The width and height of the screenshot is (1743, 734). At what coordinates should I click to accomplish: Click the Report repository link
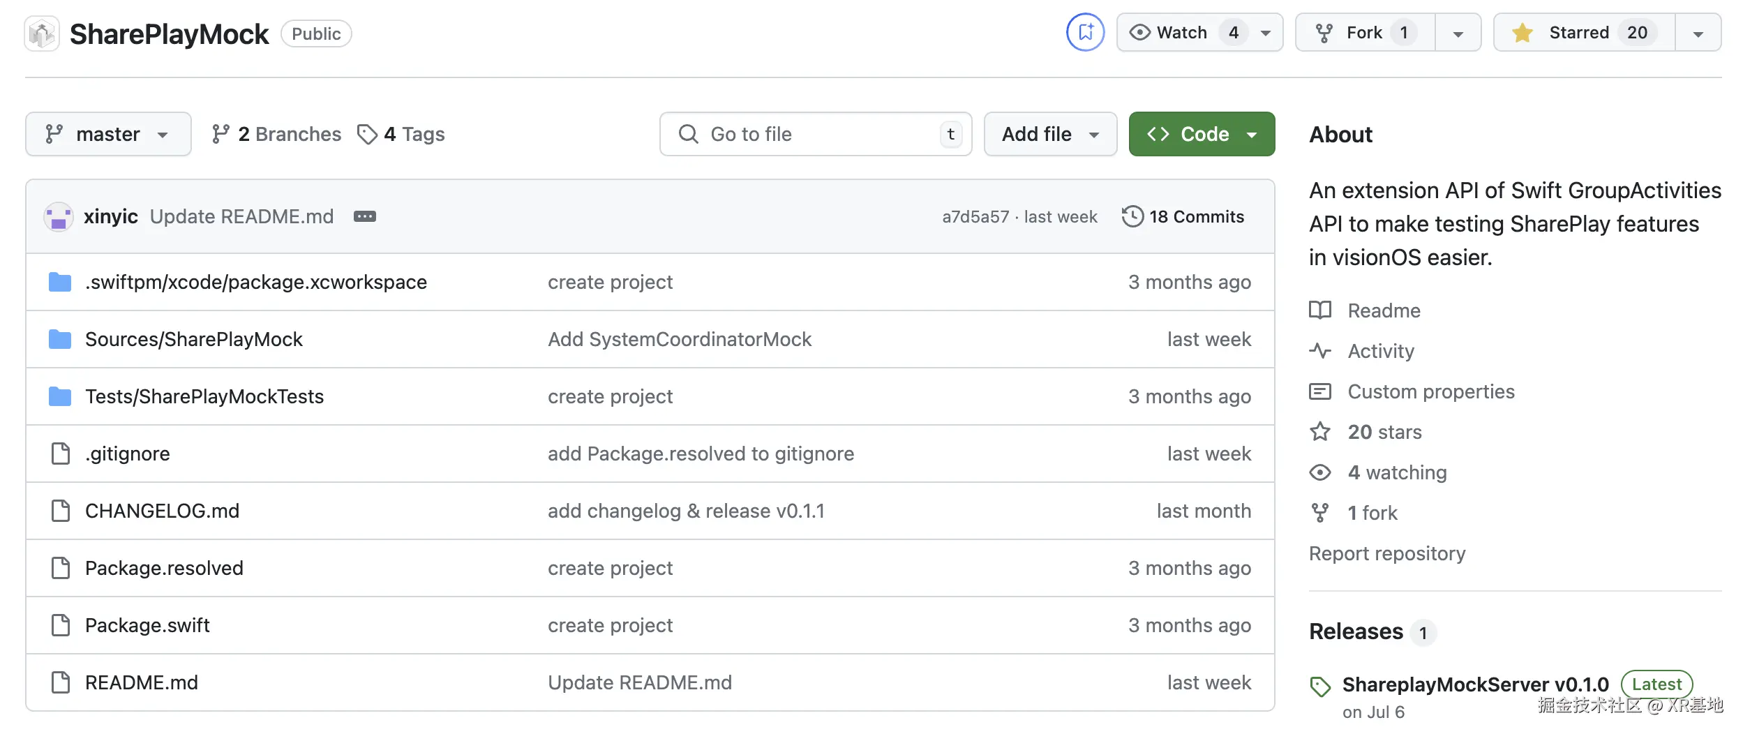pos(1387,553)
